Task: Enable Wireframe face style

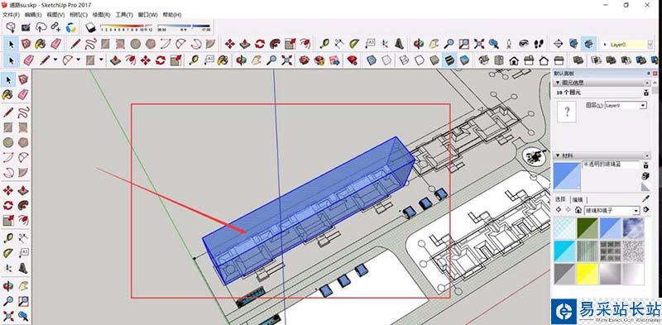Action: coord(404,60)
